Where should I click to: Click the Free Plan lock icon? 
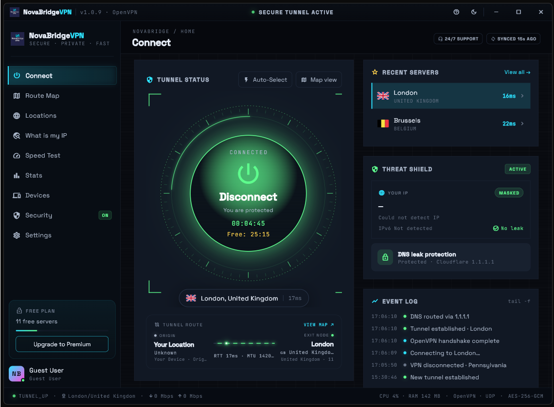[x=19, y=311]
